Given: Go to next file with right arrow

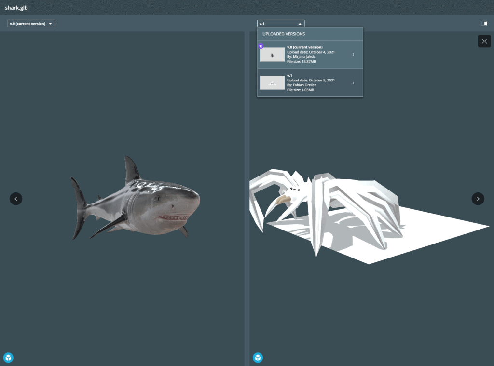Looking at the screenshot, I should 478,199.
